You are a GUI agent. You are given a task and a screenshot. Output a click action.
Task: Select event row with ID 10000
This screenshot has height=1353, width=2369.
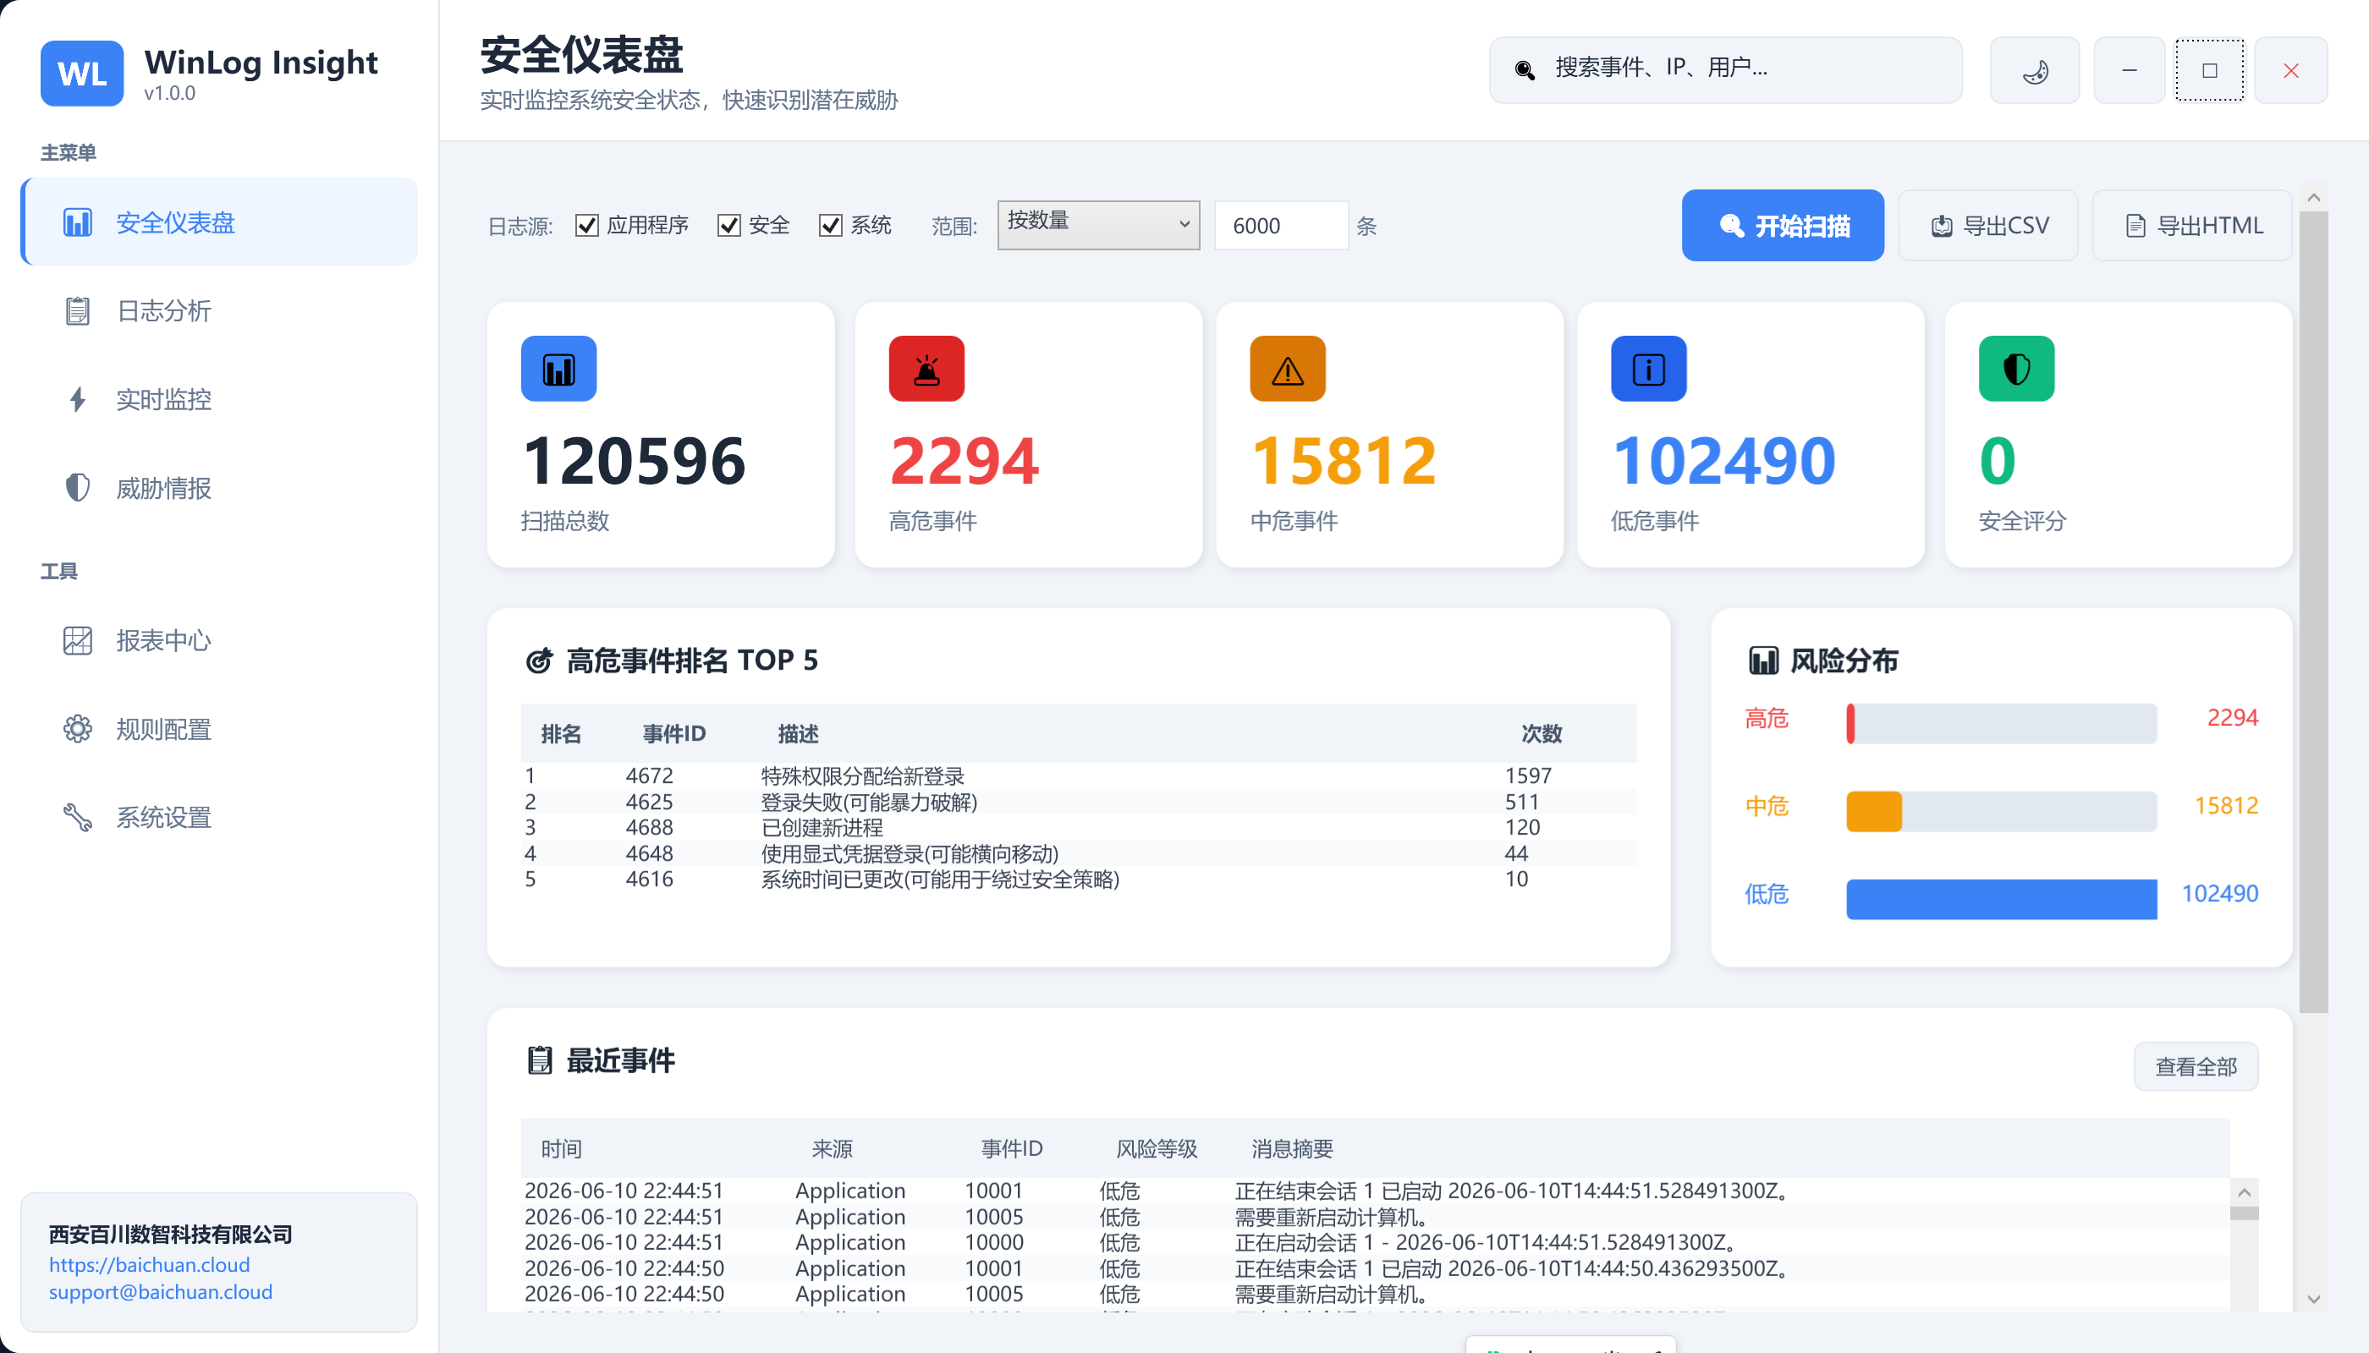(x=1375, y=1242)
